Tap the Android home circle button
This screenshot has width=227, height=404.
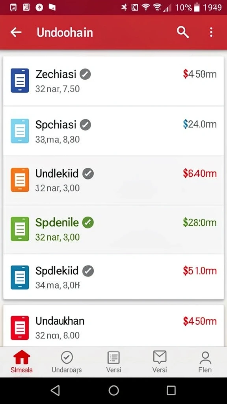point(113,390)
